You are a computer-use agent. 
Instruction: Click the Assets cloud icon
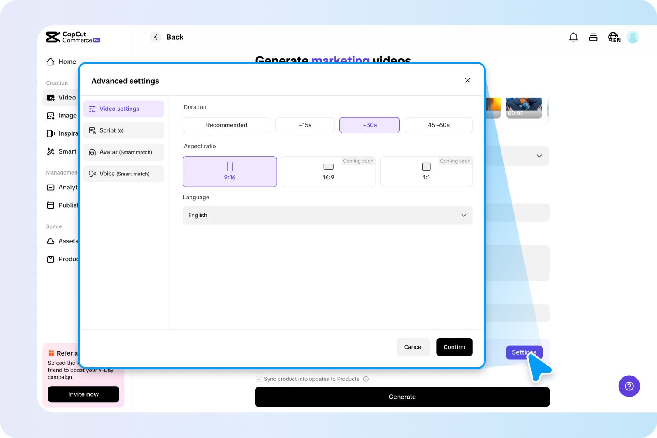click(51, 241)
